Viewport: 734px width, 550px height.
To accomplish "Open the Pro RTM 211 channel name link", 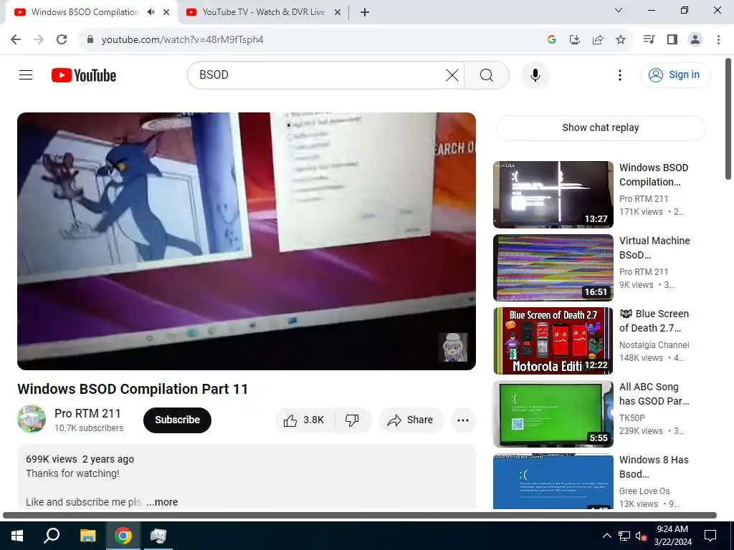I will coord(87,413).
